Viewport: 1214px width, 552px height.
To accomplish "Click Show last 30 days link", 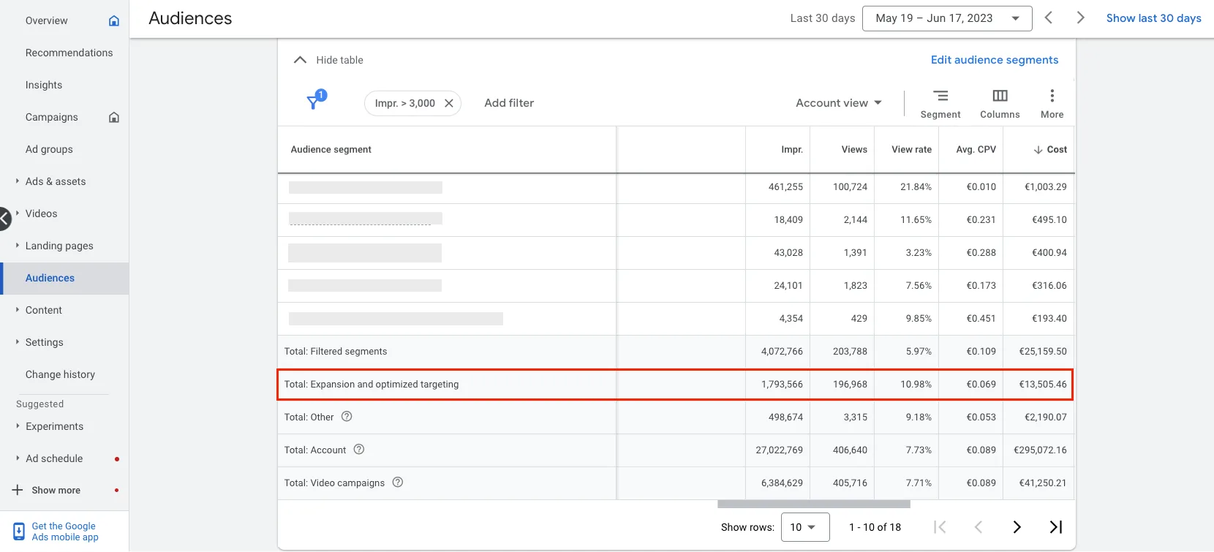I will click(1153, 18).
